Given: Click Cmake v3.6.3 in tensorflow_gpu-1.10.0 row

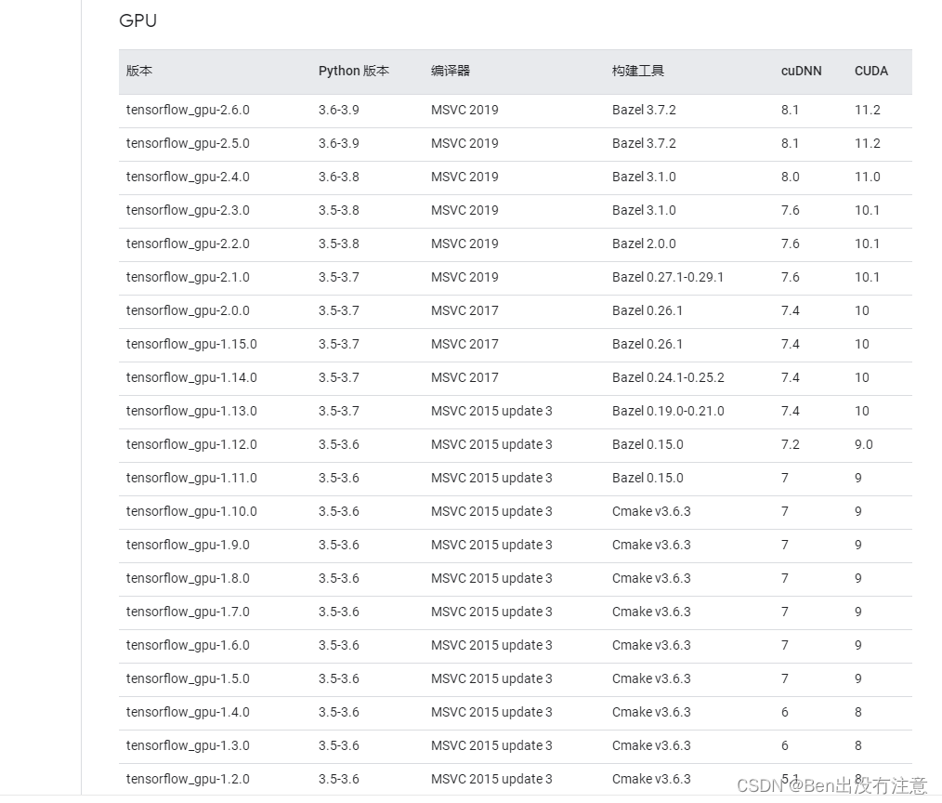Looking at the screenshot, I should (651, 511).
